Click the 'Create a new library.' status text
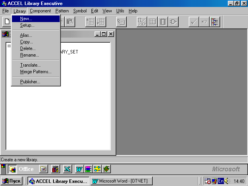The width and height of the screenshot is (248, 186). pos(19,160)
